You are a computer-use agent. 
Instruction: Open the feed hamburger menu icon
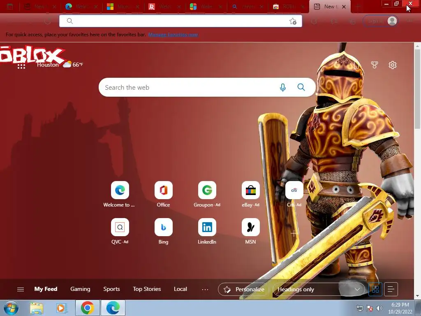(x=21, y=289)
